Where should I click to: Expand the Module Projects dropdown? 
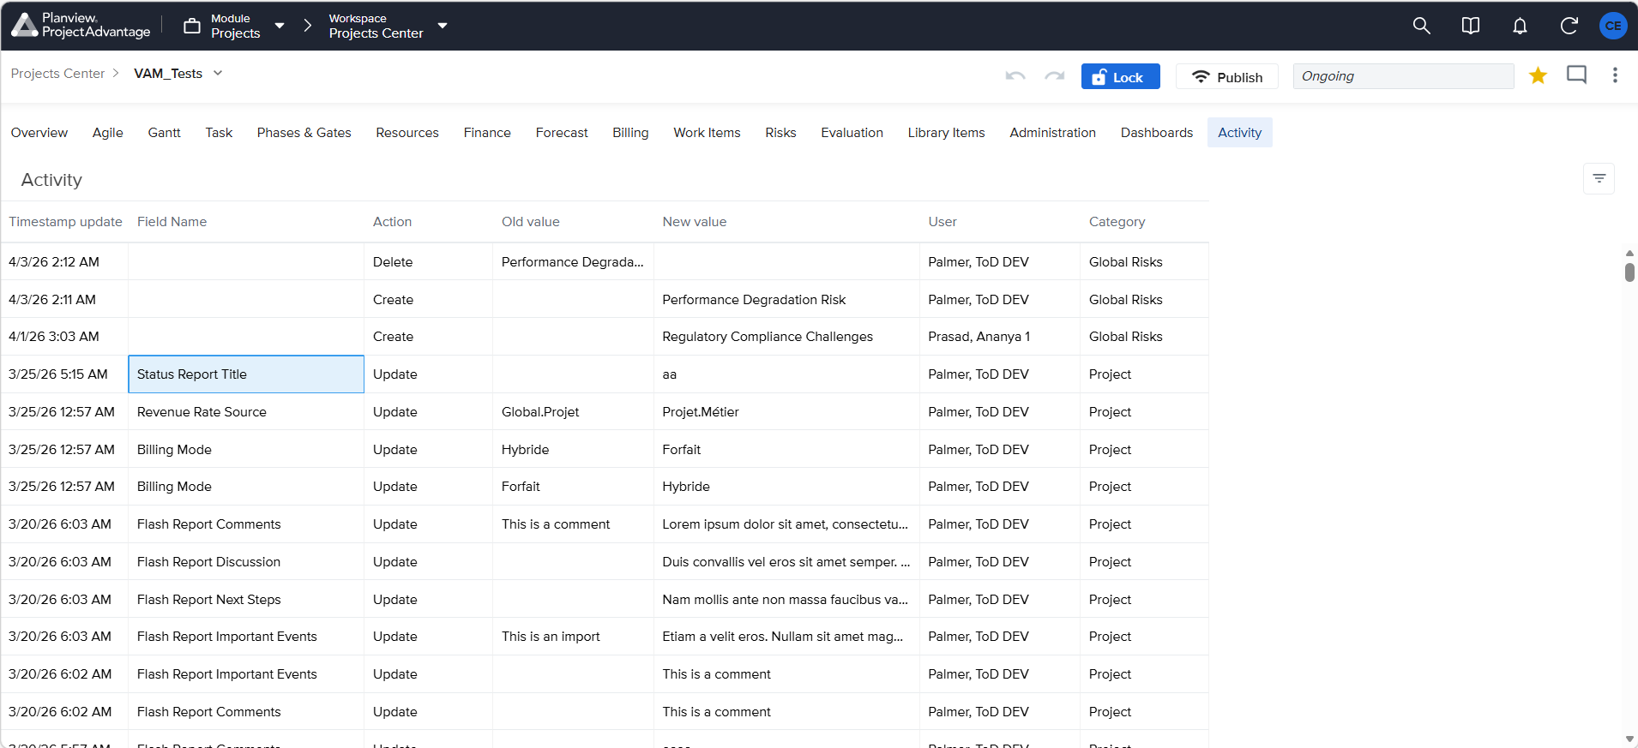click(x=280, y=26)
